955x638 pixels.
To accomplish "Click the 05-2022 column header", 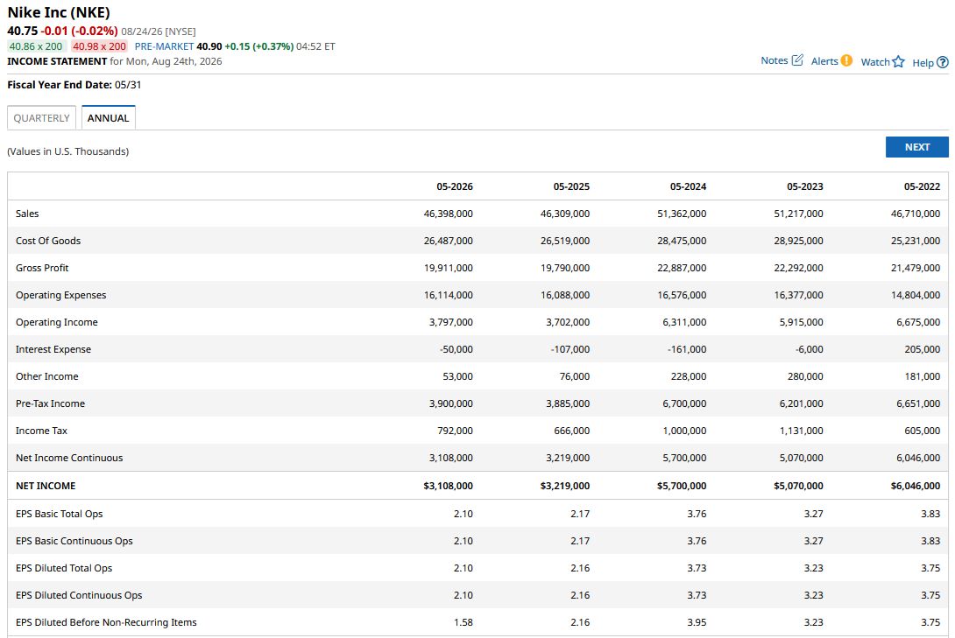I will point(922,186).
